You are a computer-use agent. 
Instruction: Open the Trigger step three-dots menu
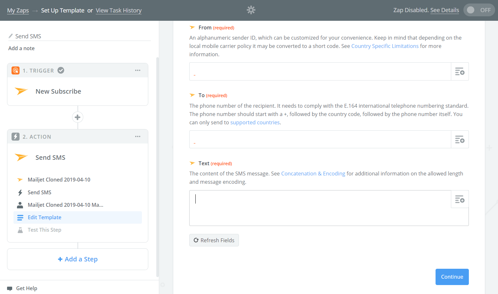[138, 70]
